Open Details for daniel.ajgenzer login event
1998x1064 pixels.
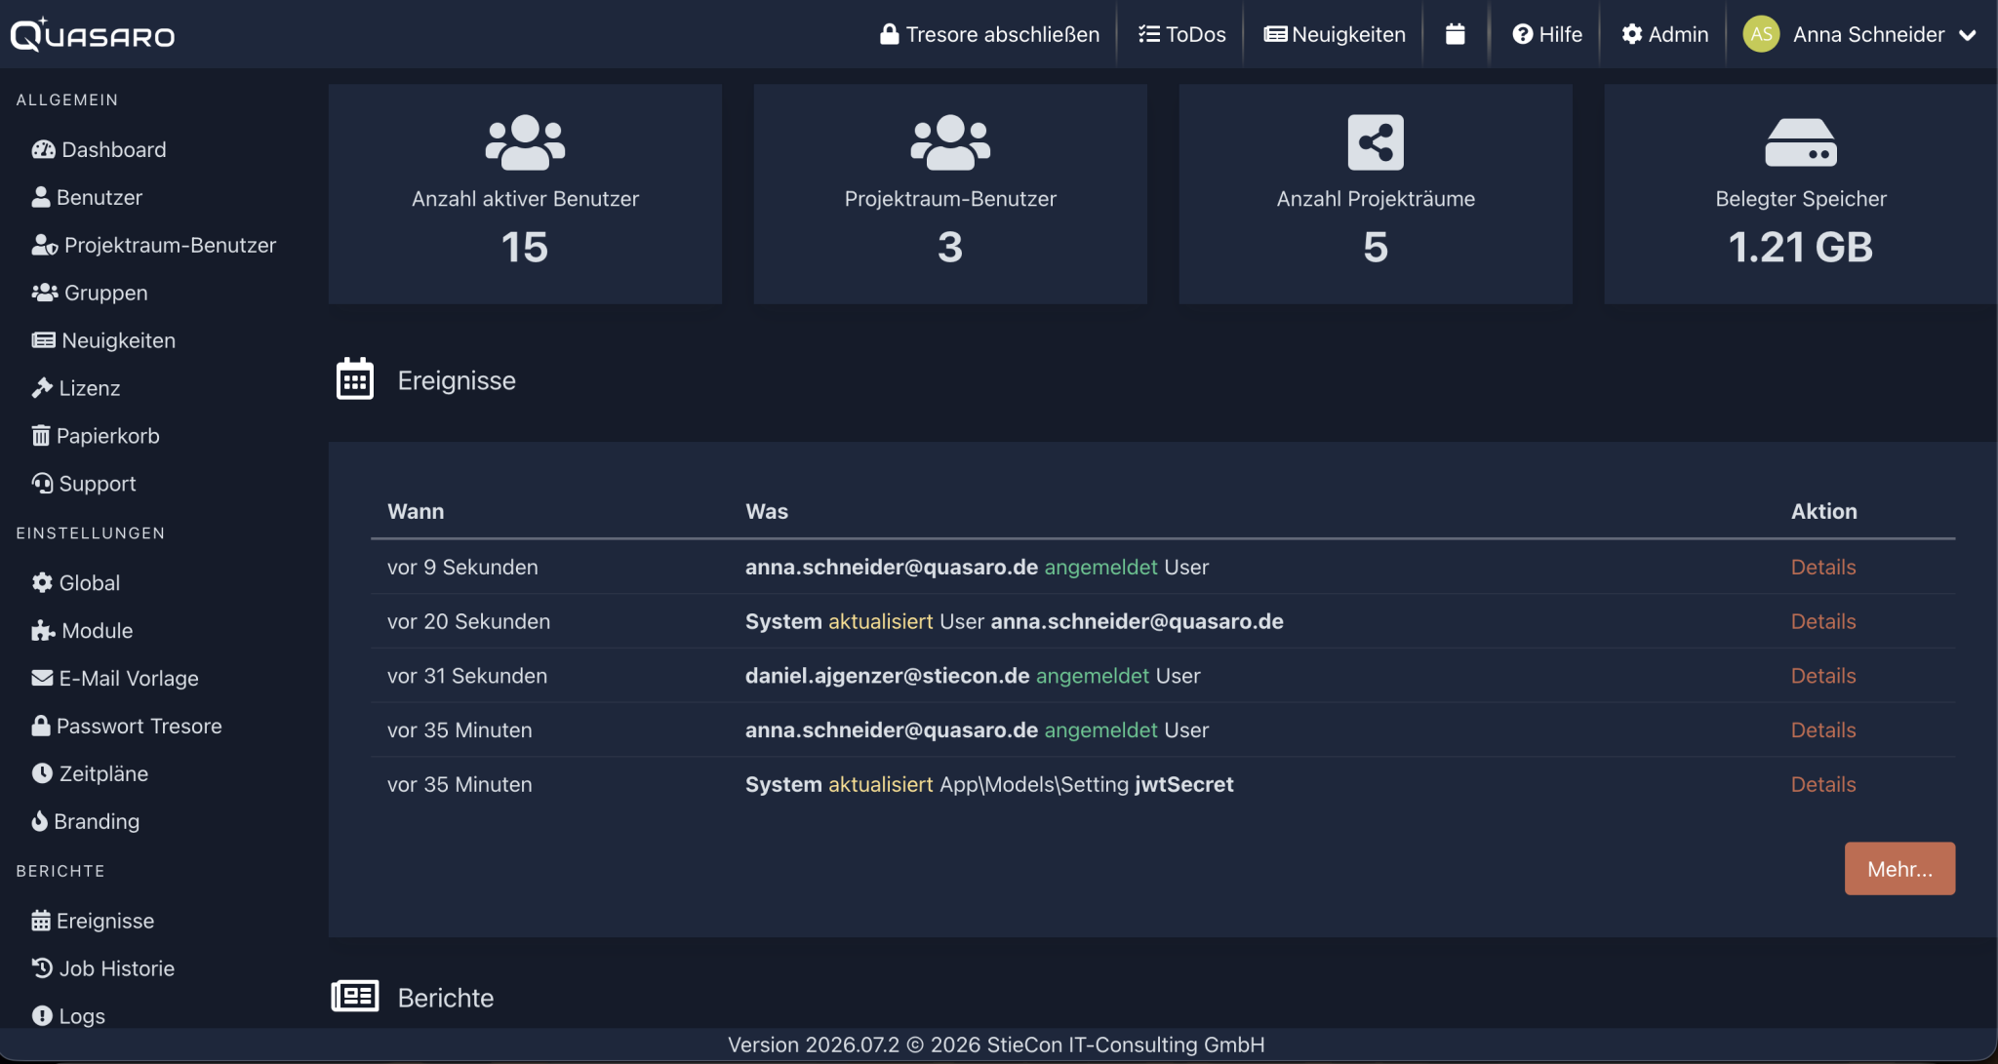click(1823, 676)
